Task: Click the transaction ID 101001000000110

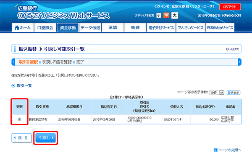Action: pos(139,118)
